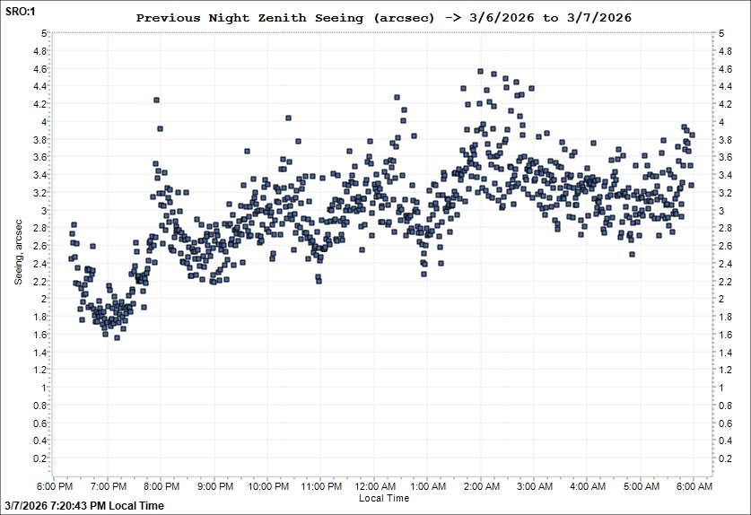Image resolution: width=751 pixels, height=515 pixels.
Task: Select the 1:00 AM x-axis tick label
Action: click(x=427, y=486)
